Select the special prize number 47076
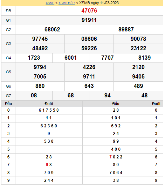The width and height of the screenshot is (165, 186). [89, 11]
